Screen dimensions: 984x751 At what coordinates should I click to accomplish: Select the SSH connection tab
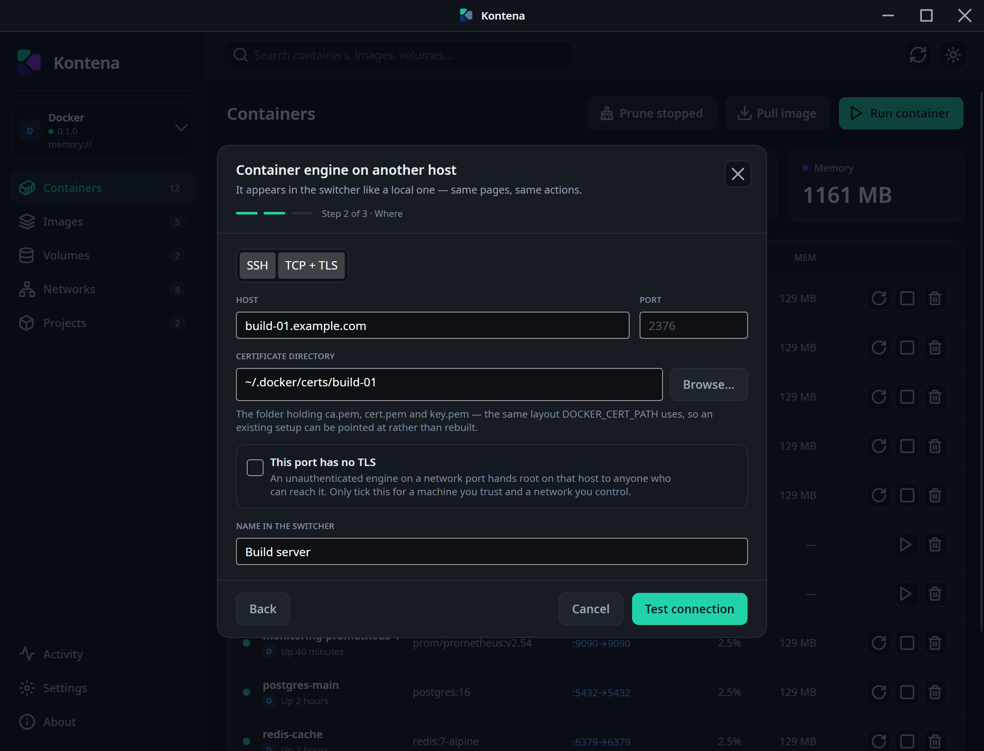pos(257,265)
